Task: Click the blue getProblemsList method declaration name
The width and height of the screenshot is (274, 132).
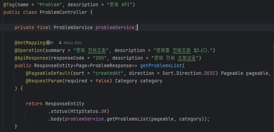Action: (161, 65)
